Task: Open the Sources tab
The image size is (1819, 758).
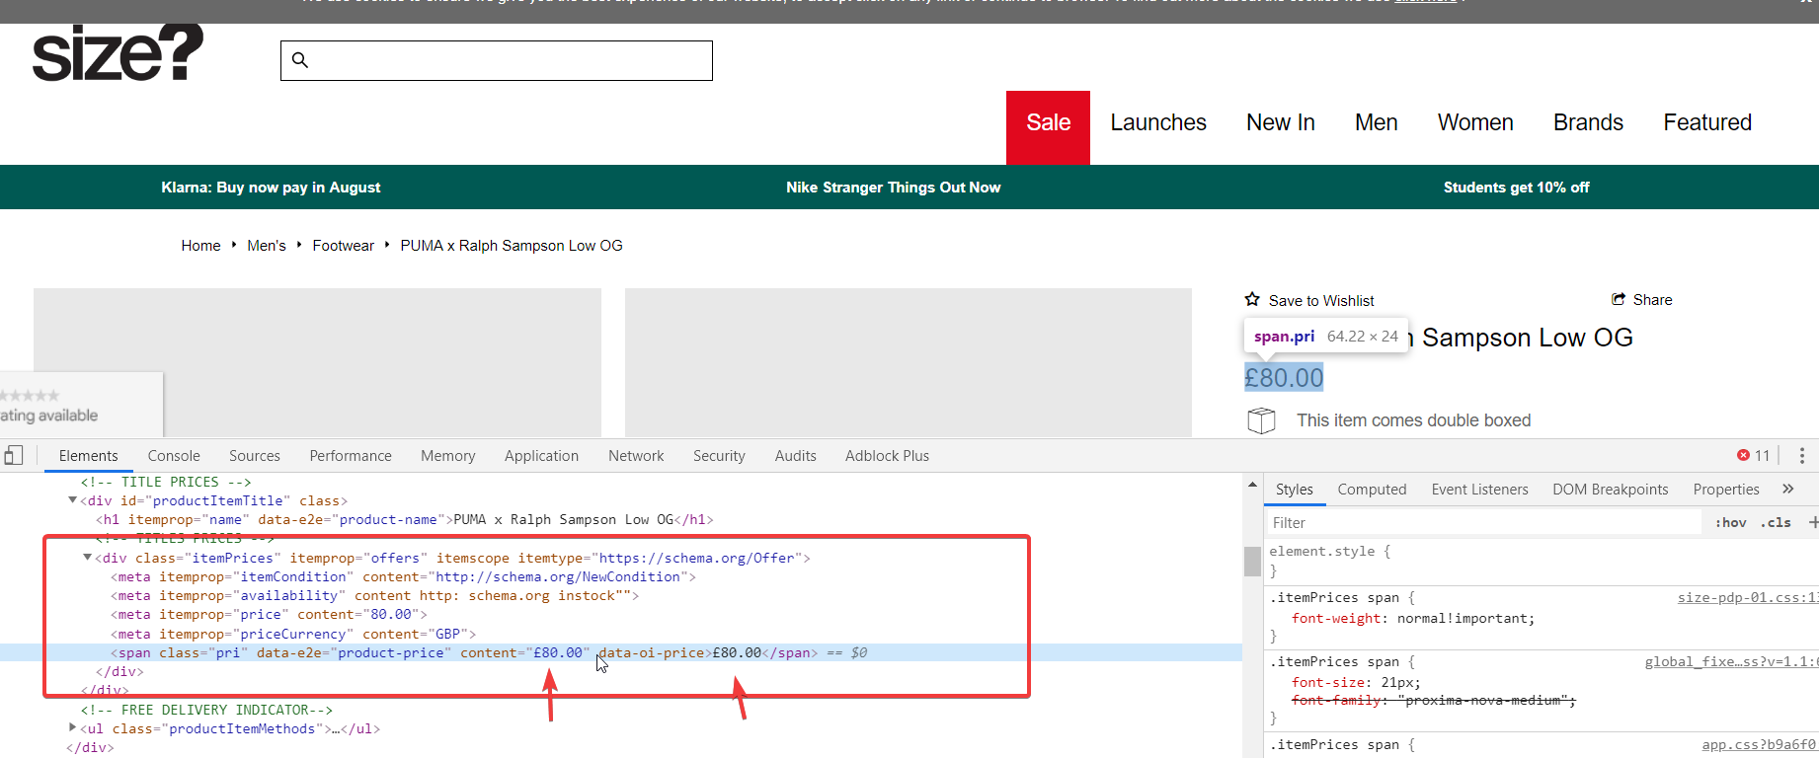Action: point(255,455)
